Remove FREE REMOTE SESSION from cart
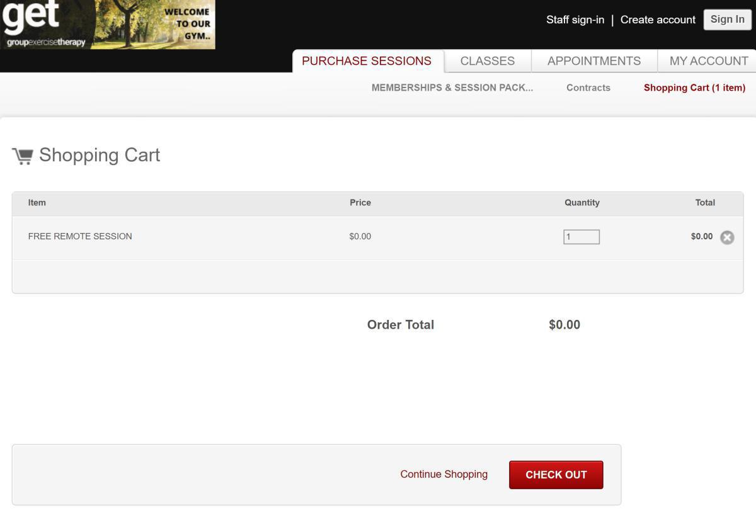 [x=727, y=237]
